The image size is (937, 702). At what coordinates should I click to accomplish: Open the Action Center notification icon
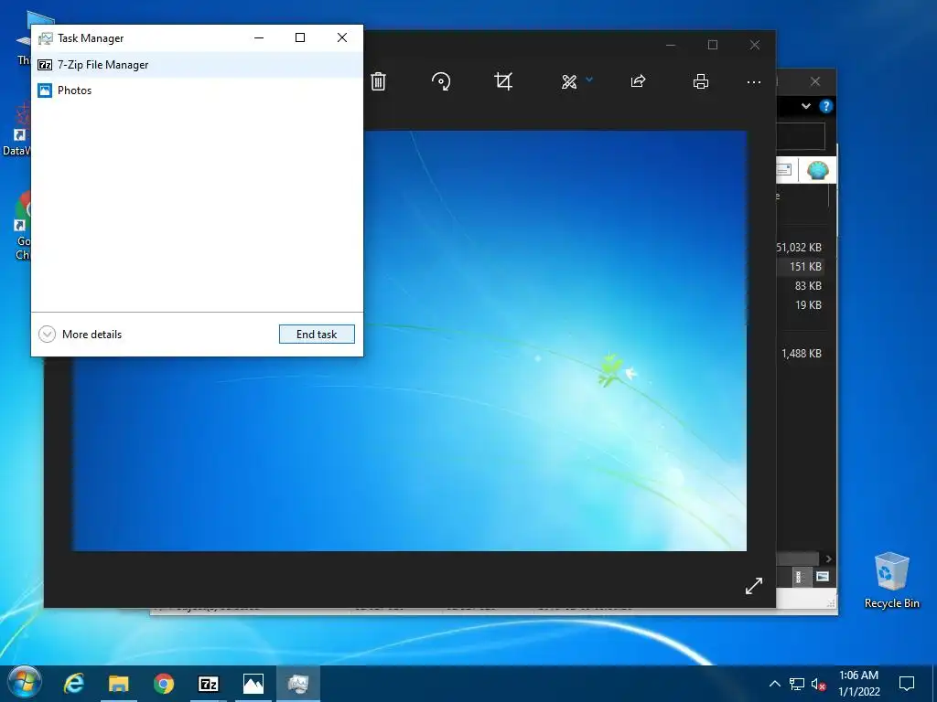pos(907,684)
